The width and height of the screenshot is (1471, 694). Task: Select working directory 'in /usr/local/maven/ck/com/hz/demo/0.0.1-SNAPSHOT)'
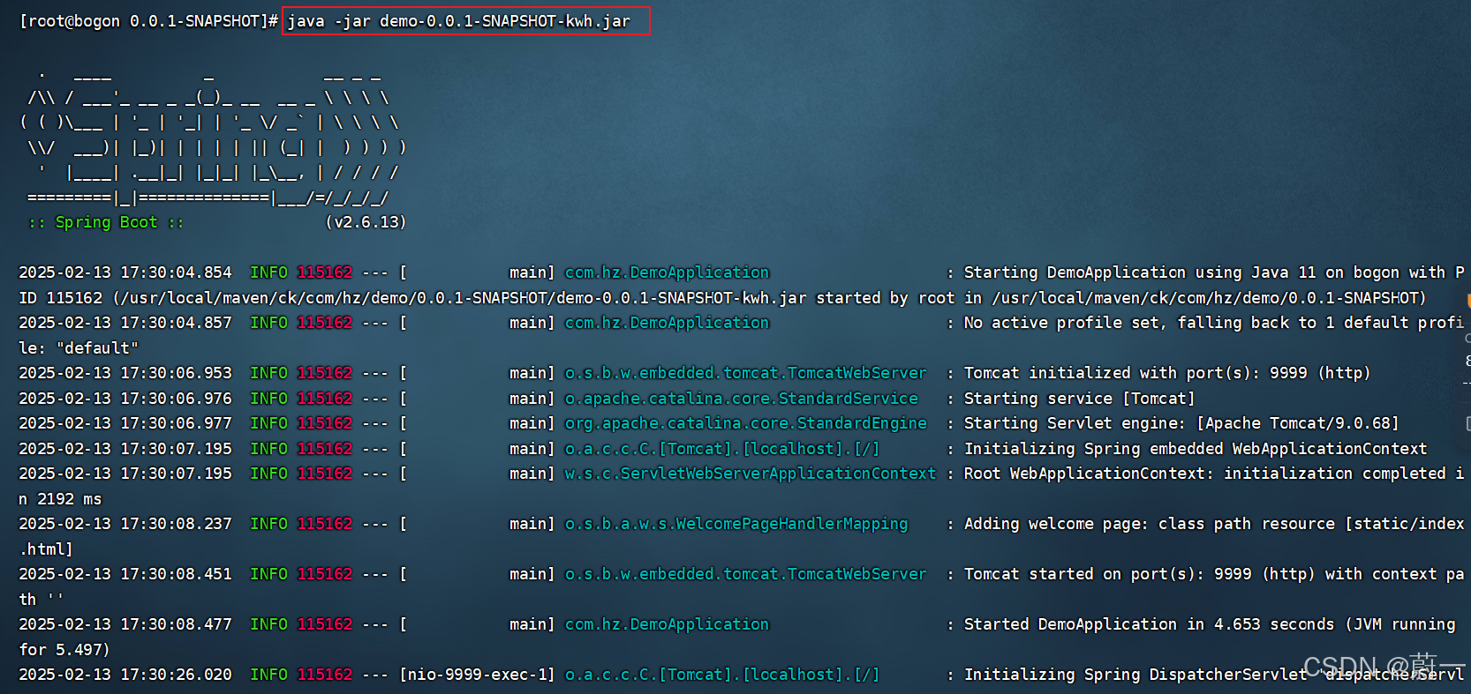1195,298
